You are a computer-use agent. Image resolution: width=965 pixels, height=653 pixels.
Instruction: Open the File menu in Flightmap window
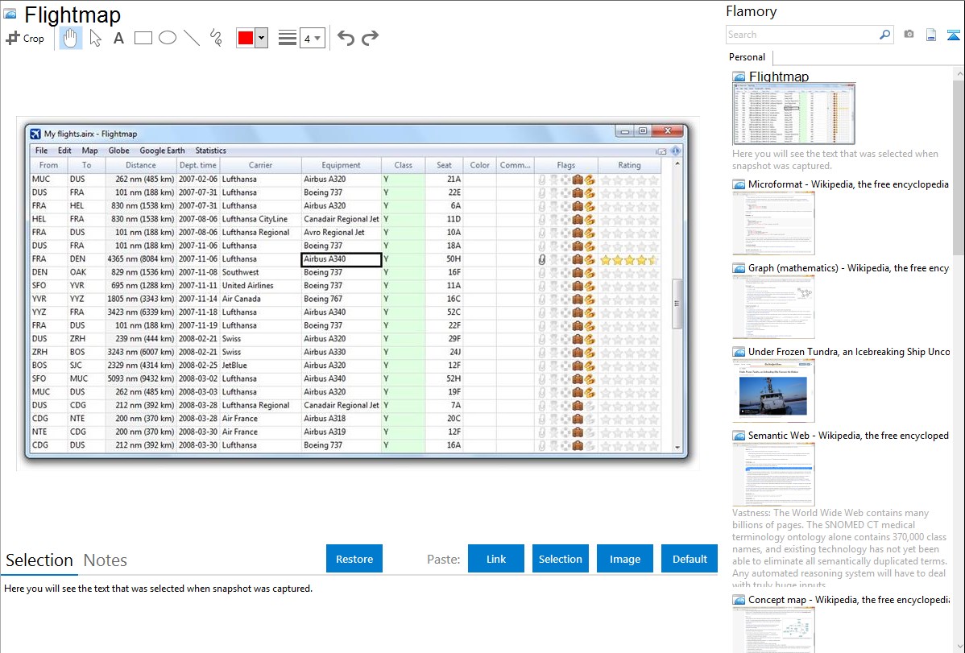click(x=41, y=151)
